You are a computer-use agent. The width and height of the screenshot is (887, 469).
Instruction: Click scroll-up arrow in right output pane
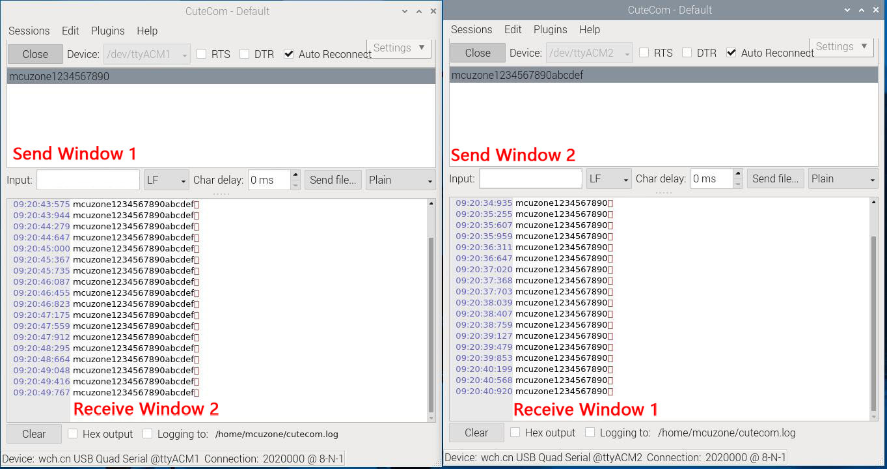point(873,203)
